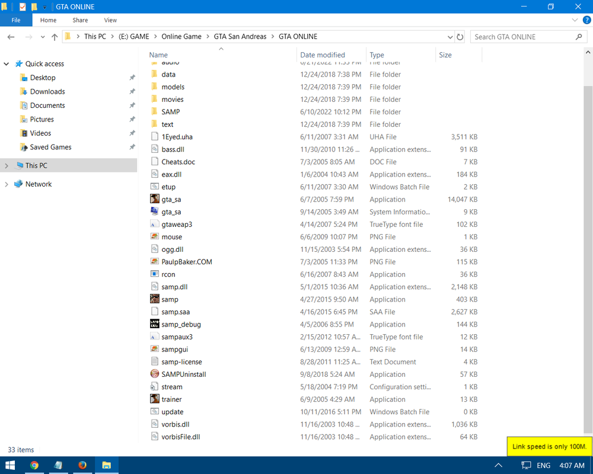Sort files by Name column header
This screenshot has height=474, width=593.
(221, 55)
